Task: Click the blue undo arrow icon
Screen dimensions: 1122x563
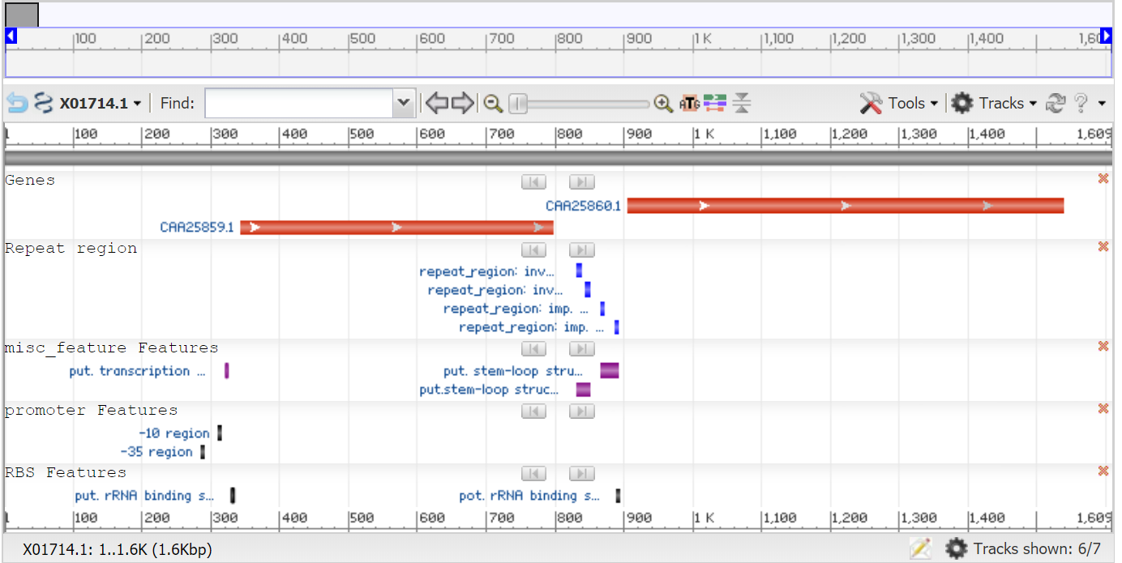Action: tap(14, 103)
